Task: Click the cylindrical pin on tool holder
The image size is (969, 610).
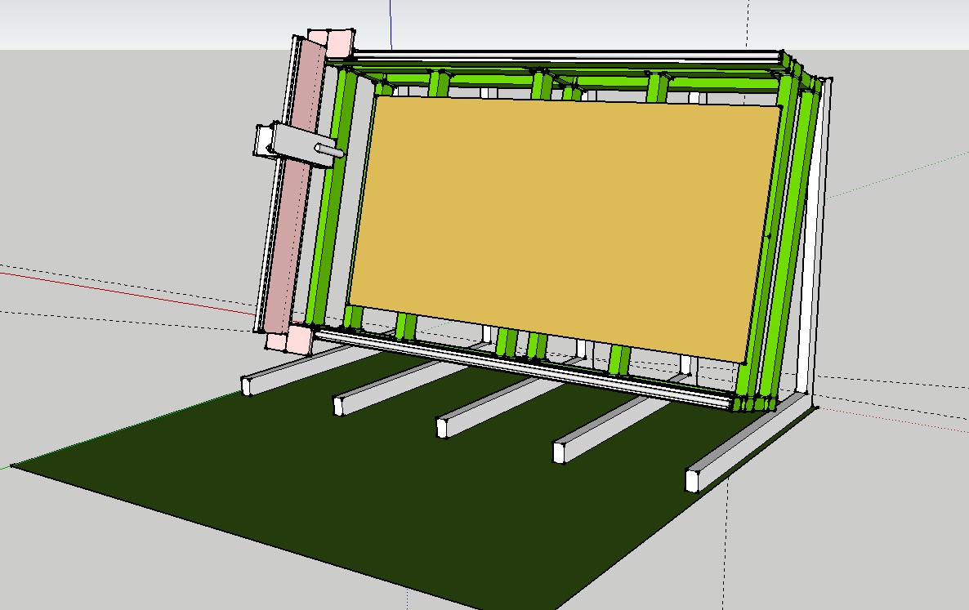Action: pyautogui.click(x=331, y=150)
